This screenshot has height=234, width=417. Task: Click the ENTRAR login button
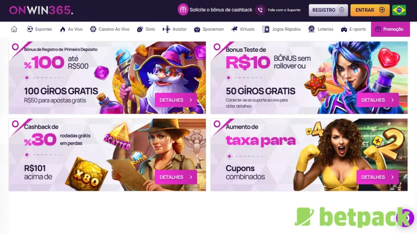[370, 10]
